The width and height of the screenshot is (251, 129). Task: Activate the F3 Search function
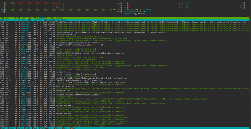[x=19, y=128]
